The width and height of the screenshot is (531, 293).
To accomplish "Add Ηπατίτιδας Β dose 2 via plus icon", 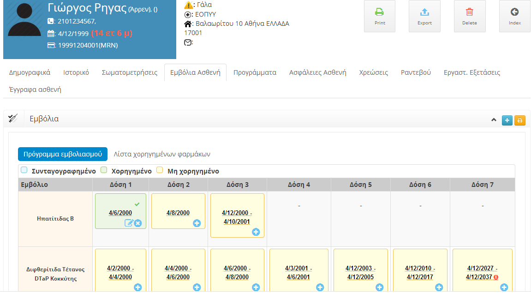I will 197,223.
